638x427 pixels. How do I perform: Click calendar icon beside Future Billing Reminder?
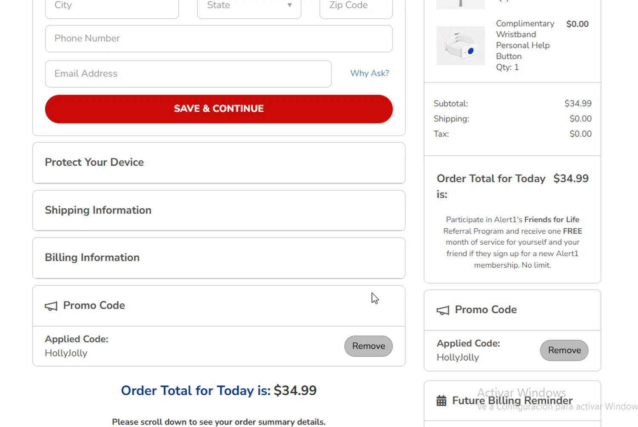441,401
